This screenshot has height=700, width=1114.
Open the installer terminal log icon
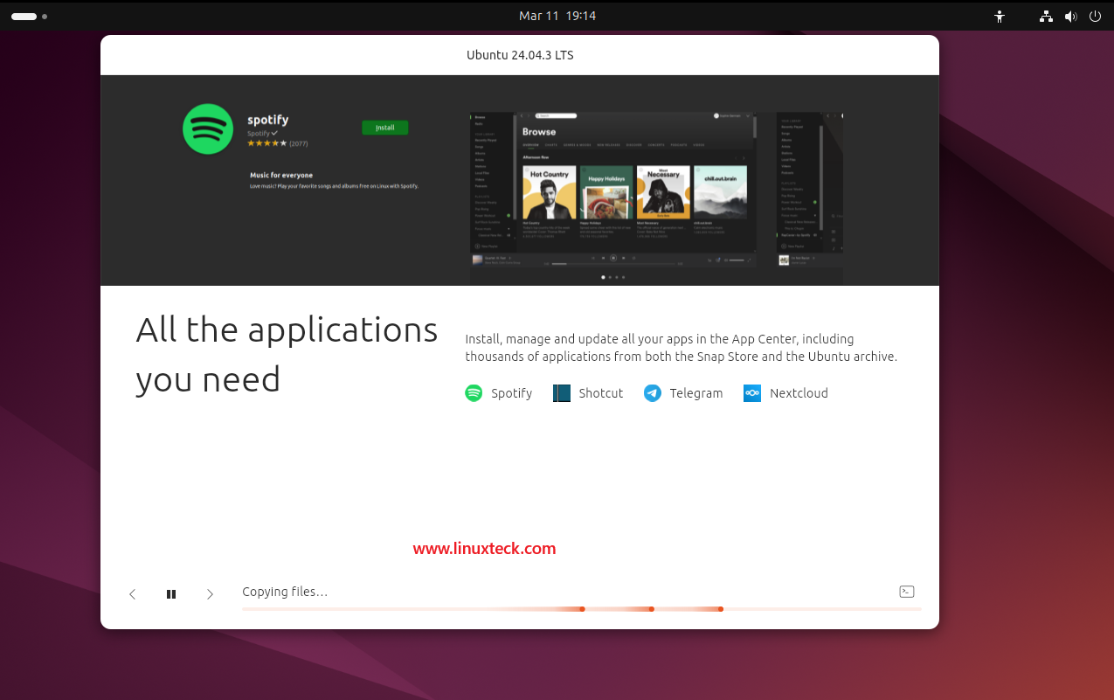pyautogui.click(x=906, y=592)
